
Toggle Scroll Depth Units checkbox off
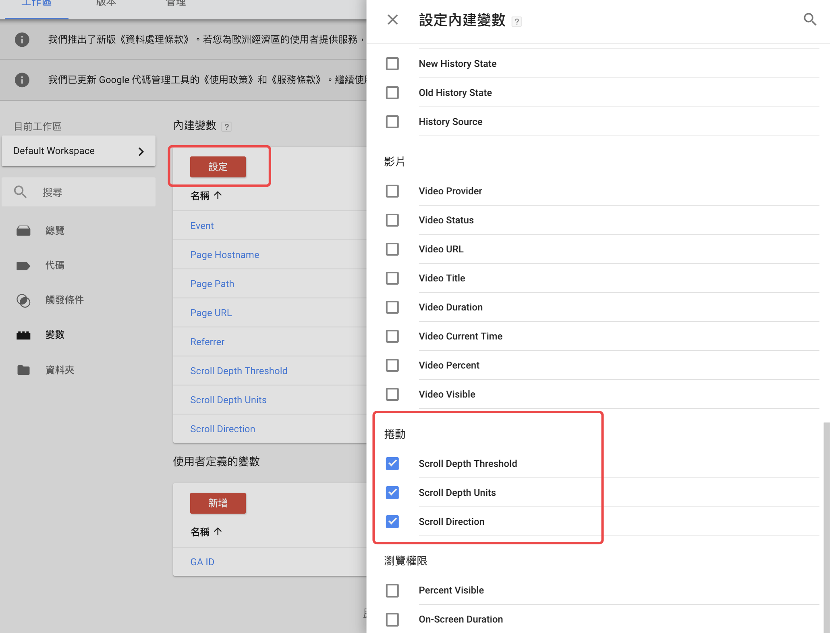pyautogui.click(x=392, y=492)
